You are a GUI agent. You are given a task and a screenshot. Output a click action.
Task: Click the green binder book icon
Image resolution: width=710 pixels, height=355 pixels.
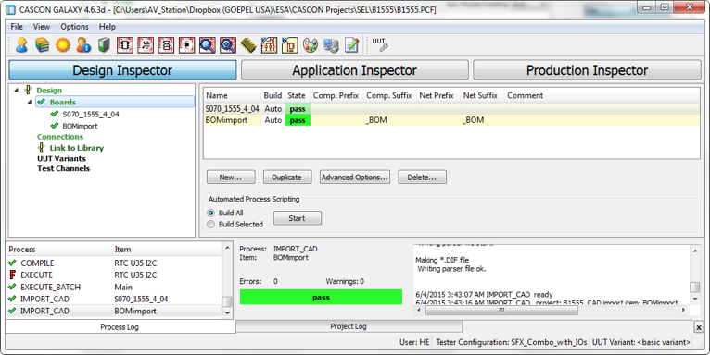(x=104, y=45)
